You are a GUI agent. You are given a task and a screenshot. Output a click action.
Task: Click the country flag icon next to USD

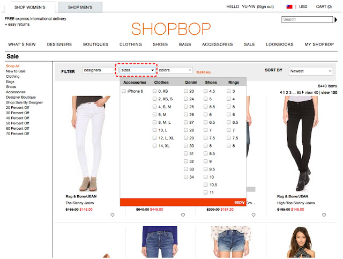pos(289,7)
